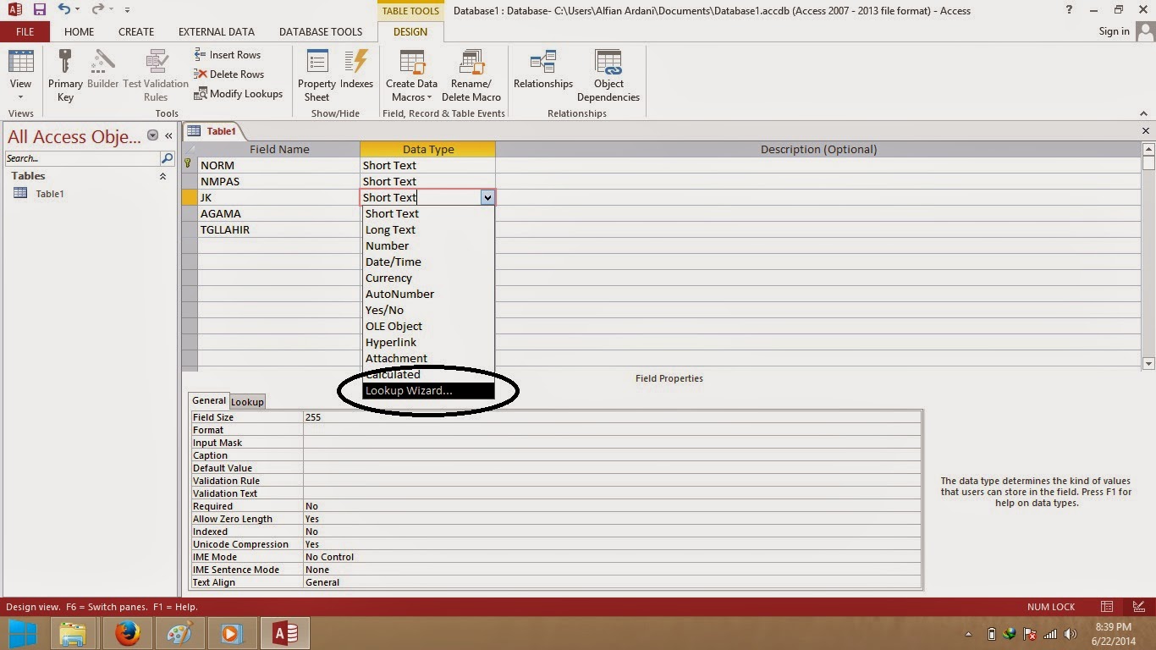1156x650 pixels.
Task: Choose Yes/No from the data type list
Action: pos(428,310)
